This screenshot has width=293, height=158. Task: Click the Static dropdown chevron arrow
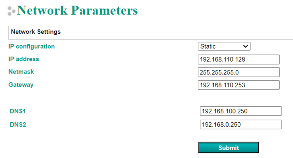coord(245,46)
